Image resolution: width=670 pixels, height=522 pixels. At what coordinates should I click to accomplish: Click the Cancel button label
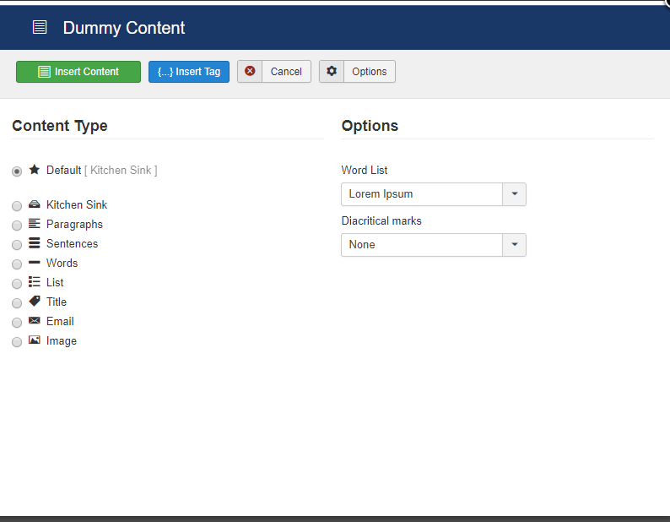pos(286,72)
